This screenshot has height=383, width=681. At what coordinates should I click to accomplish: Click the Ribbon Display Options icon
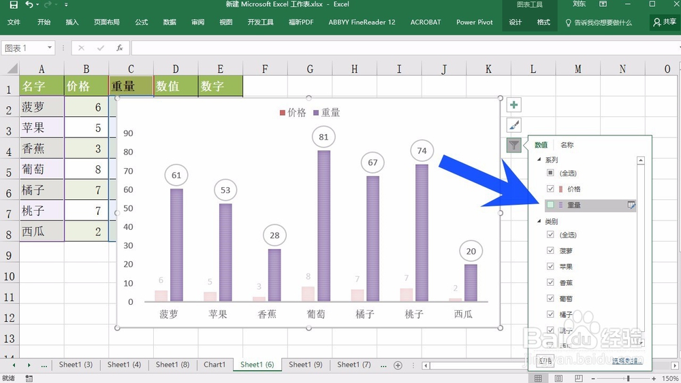603,4
